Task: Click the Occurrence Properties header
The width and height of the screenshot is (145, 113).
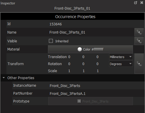Action: tap(75, 17)
